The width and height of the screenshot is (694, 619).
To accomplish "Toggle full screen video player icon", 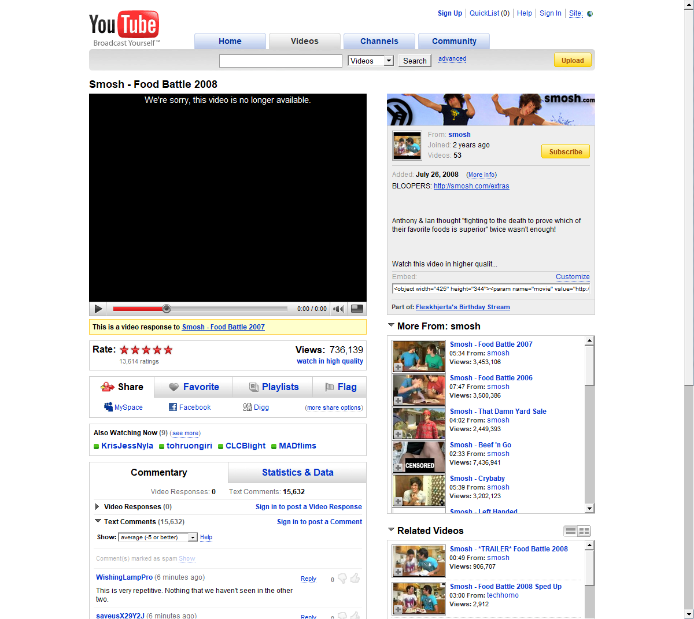I will (357, 309).
